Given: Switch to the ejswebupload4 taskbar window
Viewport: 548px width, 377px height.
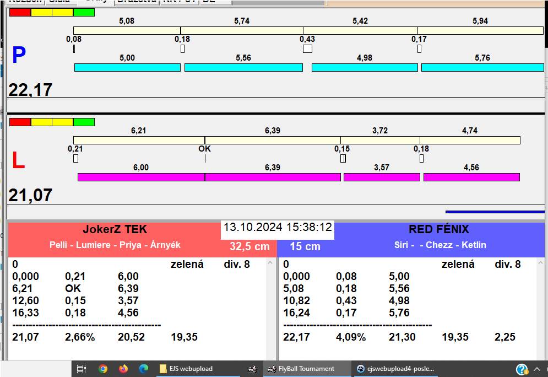Looking at the screenshot, I should coord(395,369).
